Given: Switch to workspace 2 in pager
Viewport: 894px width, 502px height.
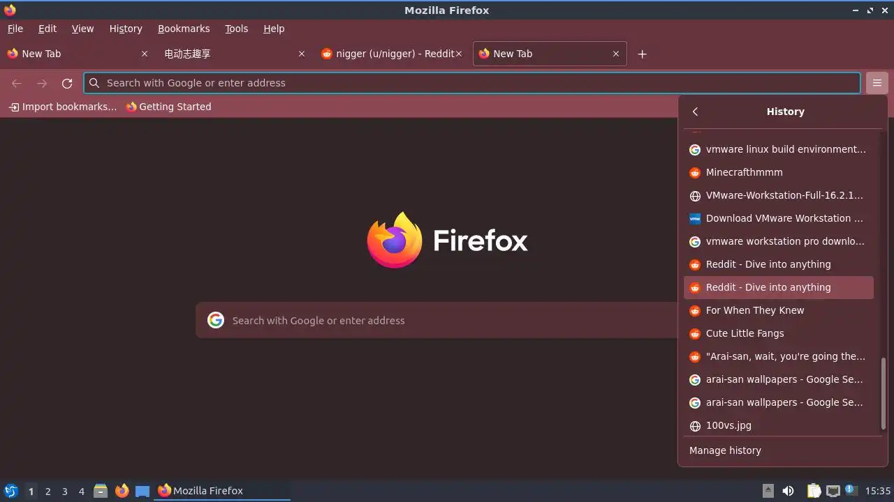Looking at the screenshot, I should [47, 491].
